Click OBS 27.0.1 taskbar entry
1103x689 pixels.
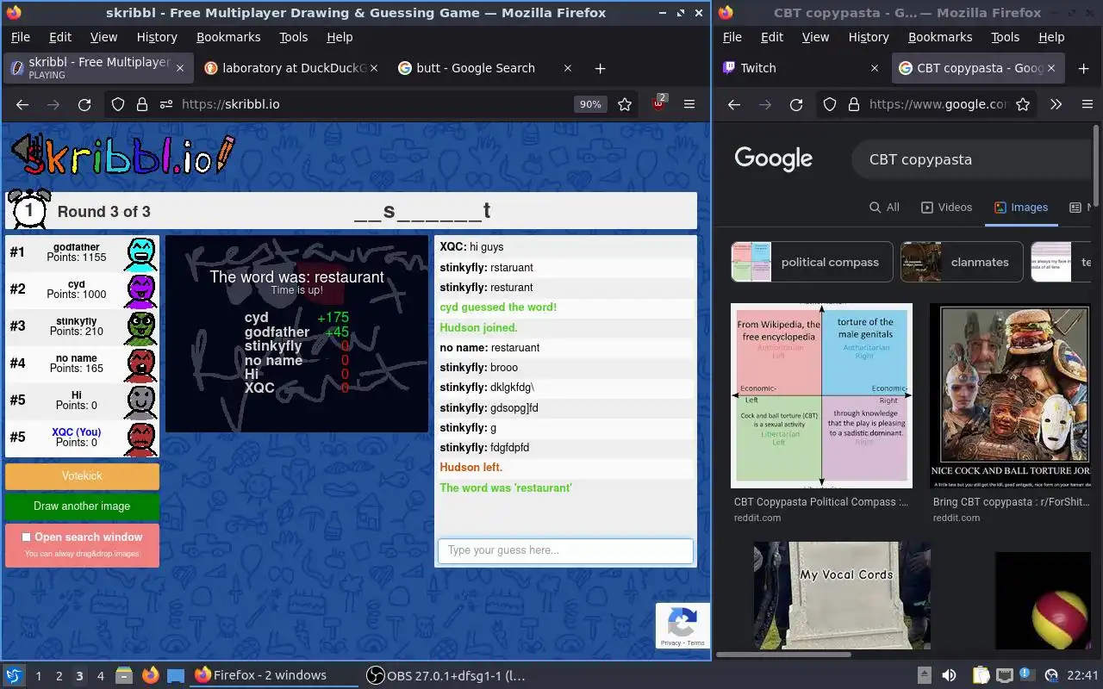pyautogui.click(x=446, y=675)
